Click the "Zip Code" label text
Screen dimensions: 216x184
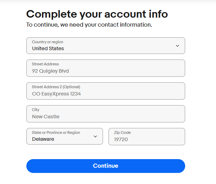(122, 132)
